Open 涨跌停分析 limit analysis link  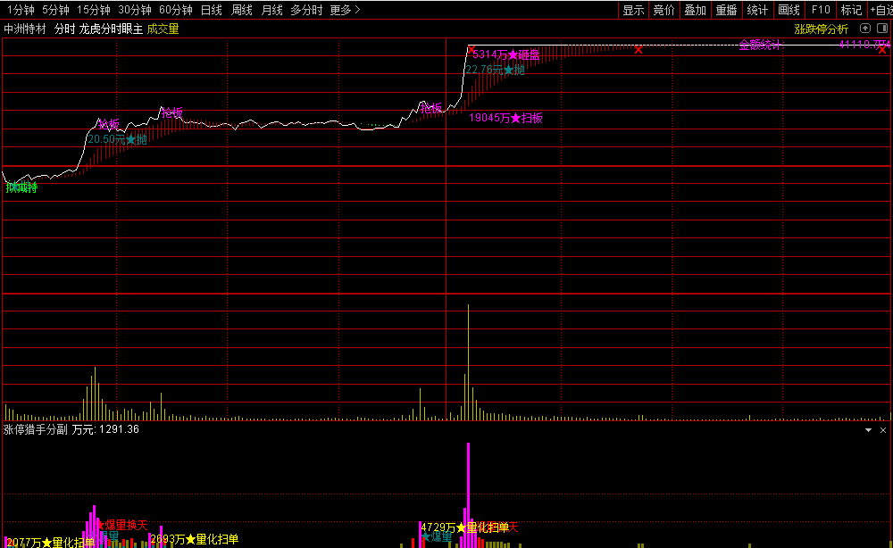[822, 29]
